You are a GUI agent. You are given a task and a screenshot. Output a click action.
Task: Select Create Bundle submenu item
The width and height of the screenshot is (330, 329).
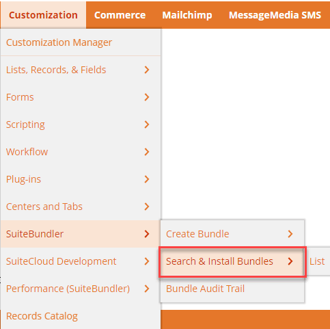pyautogui.click(x=232, y=234)
